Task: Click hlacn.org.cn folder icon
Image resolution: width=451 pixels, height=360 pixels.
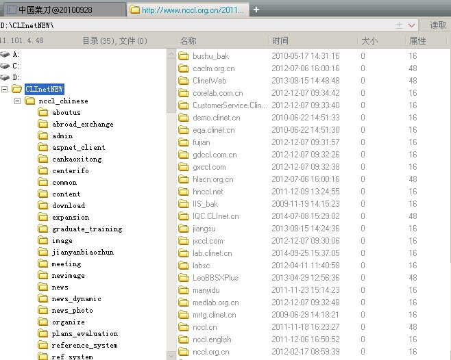Action: tap(183, 179)
